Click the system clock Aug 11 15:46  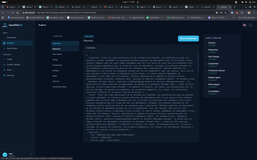(x=128, y=2)
